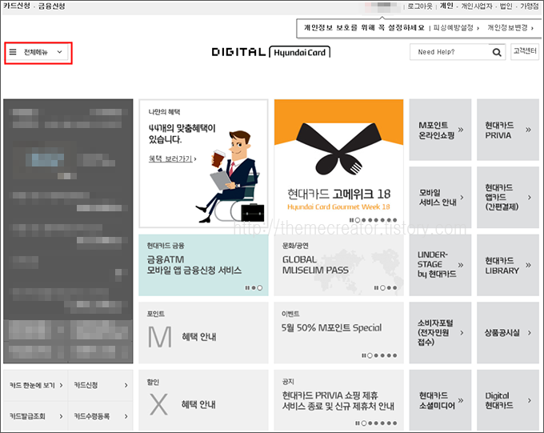Click arrow on 모바일 서비스 안내 tile
Viewport: 544px width, 433px height.
point(462,197)
